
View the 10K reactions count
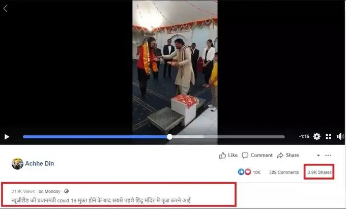256,172
